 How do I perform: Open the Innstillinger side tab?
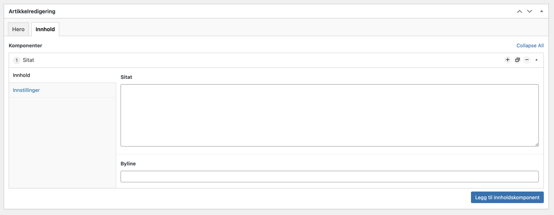coord(26,90)
